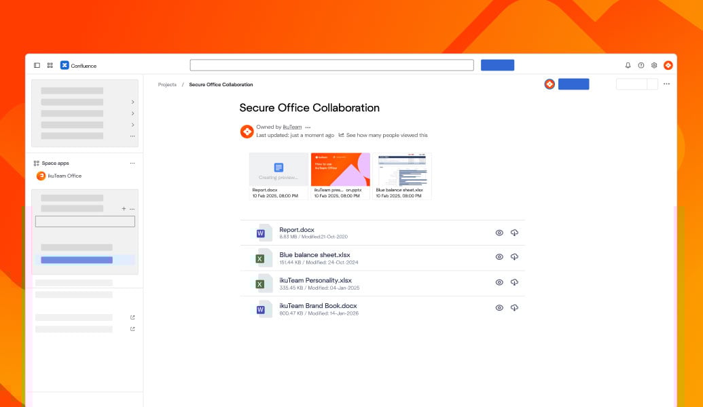
Task: Preview ikuTeam Personality.xlsx with the eye icon
Action: (x=499, y=282)
